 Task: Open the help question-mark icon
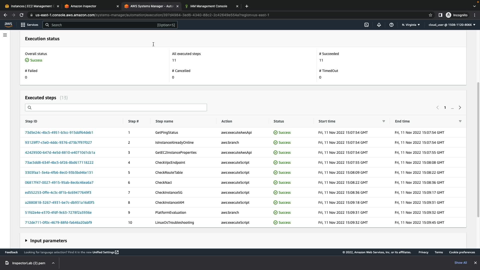click(x=391, y=25)
